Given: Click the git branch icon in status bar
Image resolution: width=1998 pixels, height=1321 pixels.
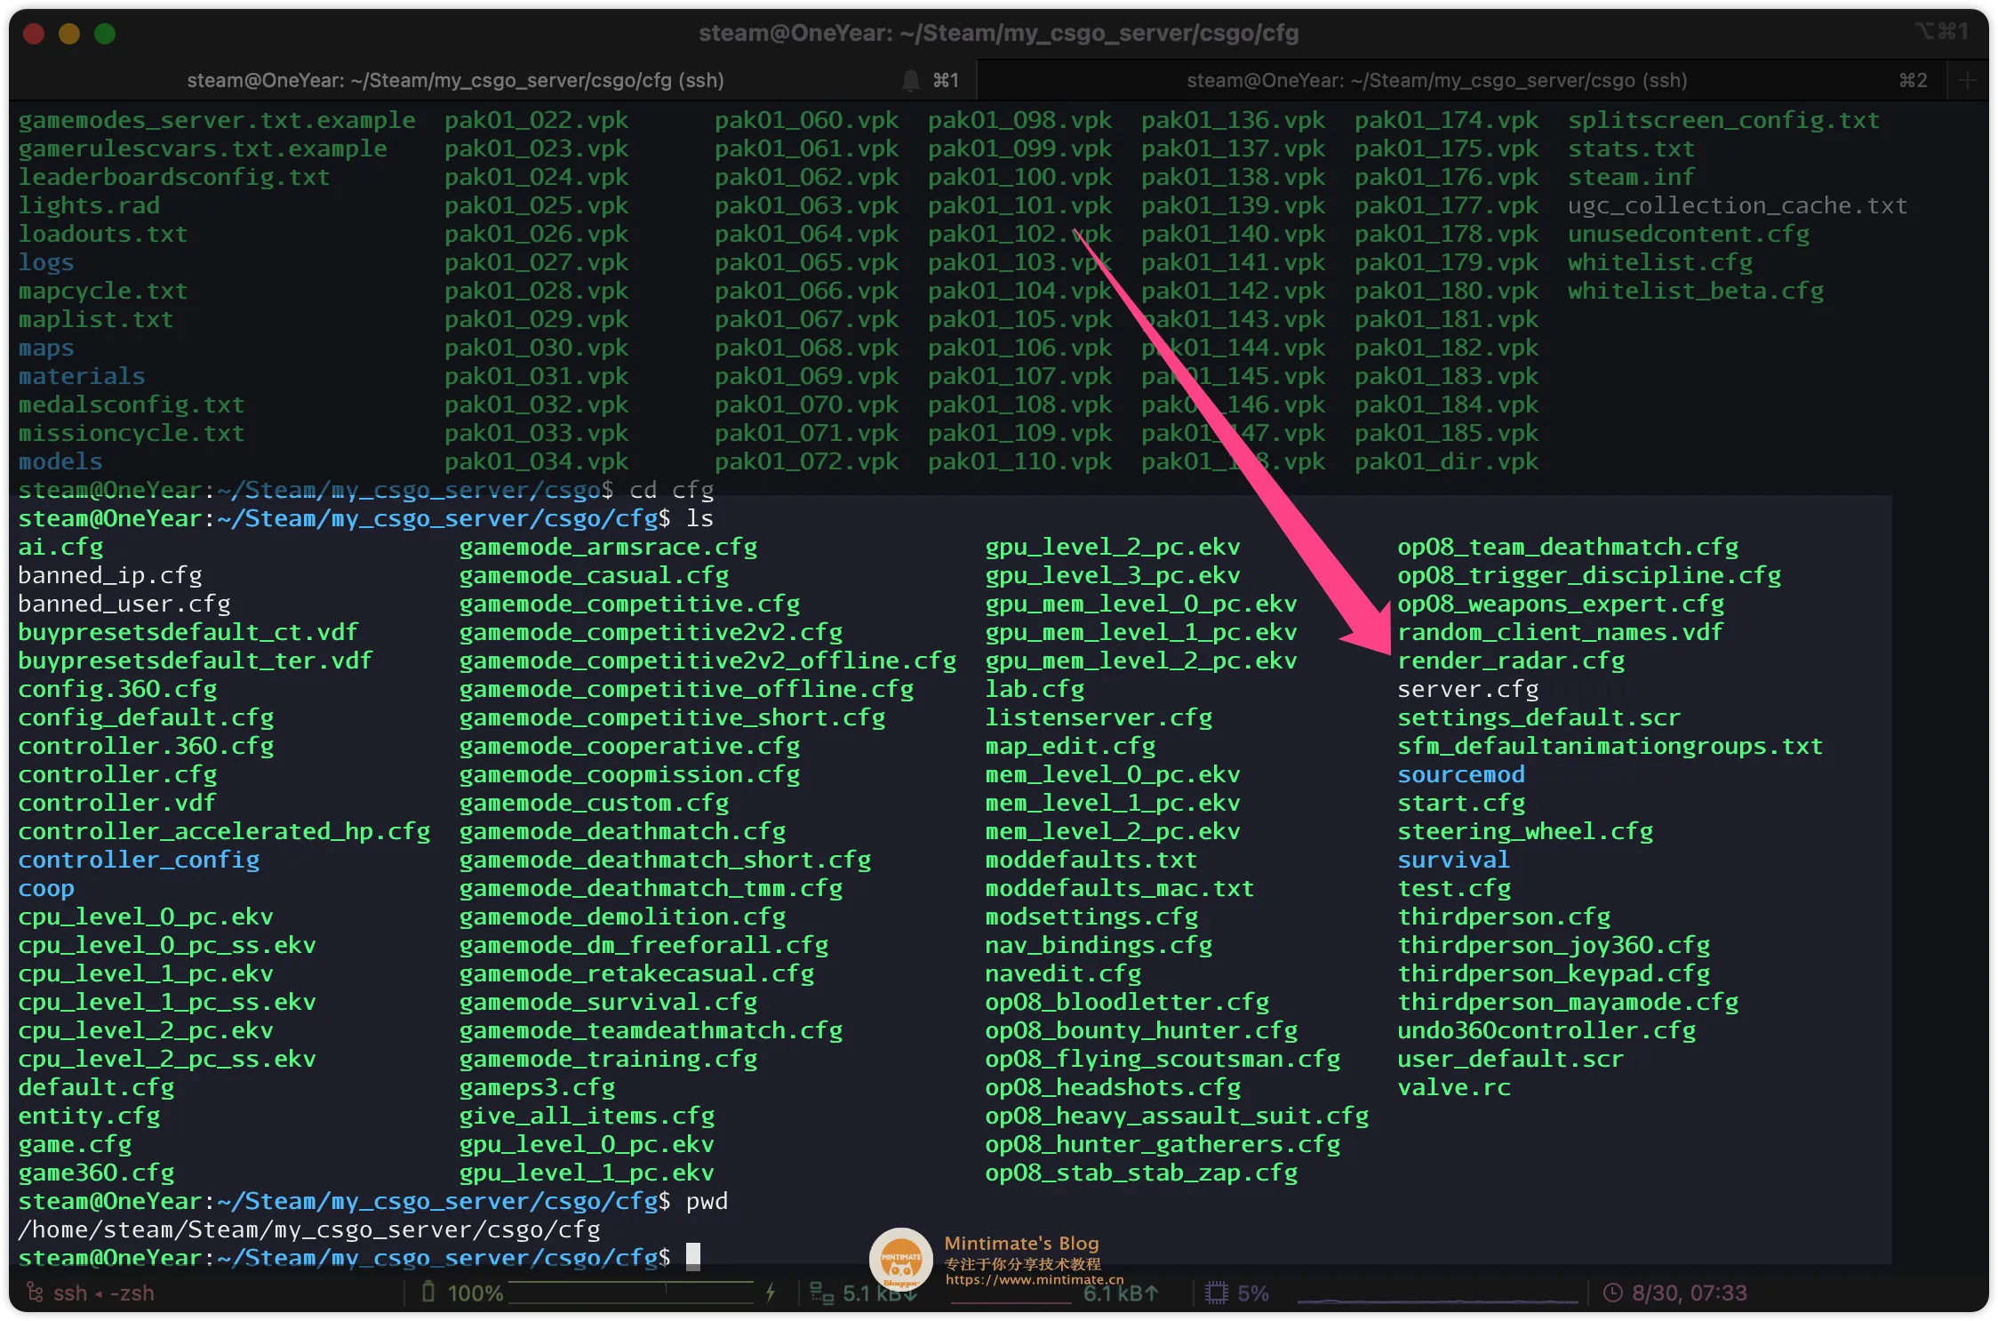Looking at the screenshot, I should pos(35,1292).
